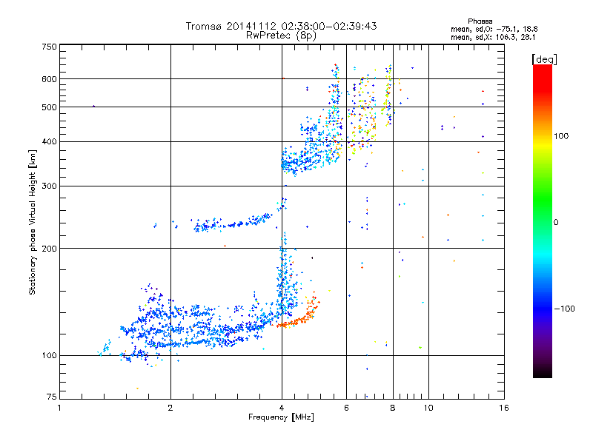Click colorbar tick label '-100'

564,309
